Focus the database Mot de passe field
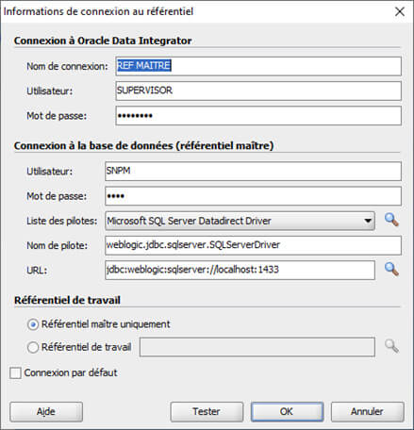Image resolution: width=414 pixels, height=430 pixels. click(253, 196)
